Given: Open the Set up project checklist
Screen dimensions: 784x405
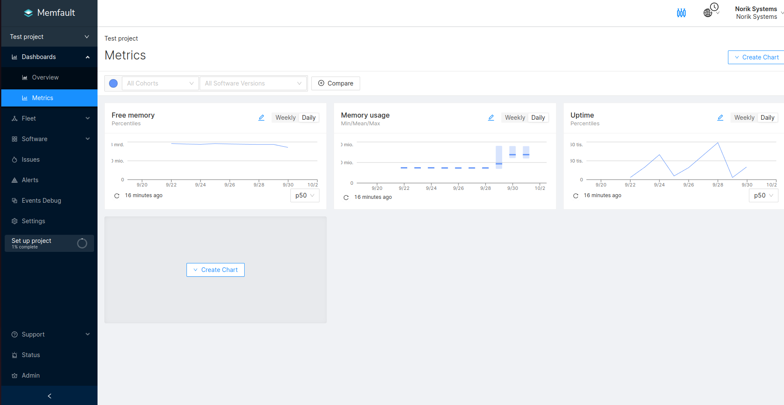Looking at the screenshot, I should [x=50, y=243].
